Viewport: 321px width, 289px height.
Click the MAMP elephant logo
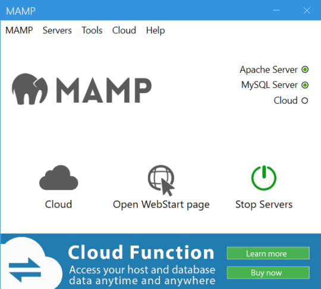pos(30,89)
